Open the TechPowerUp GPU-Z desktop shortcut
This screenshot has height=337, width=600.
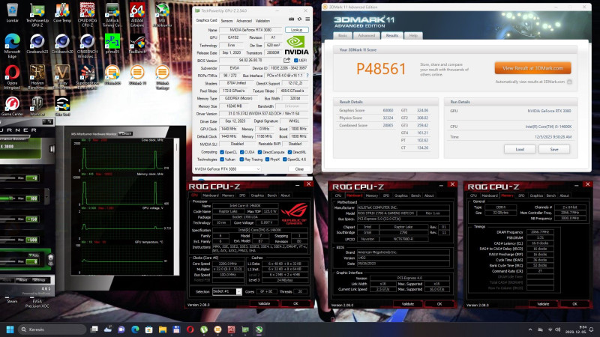coord(37,15)
